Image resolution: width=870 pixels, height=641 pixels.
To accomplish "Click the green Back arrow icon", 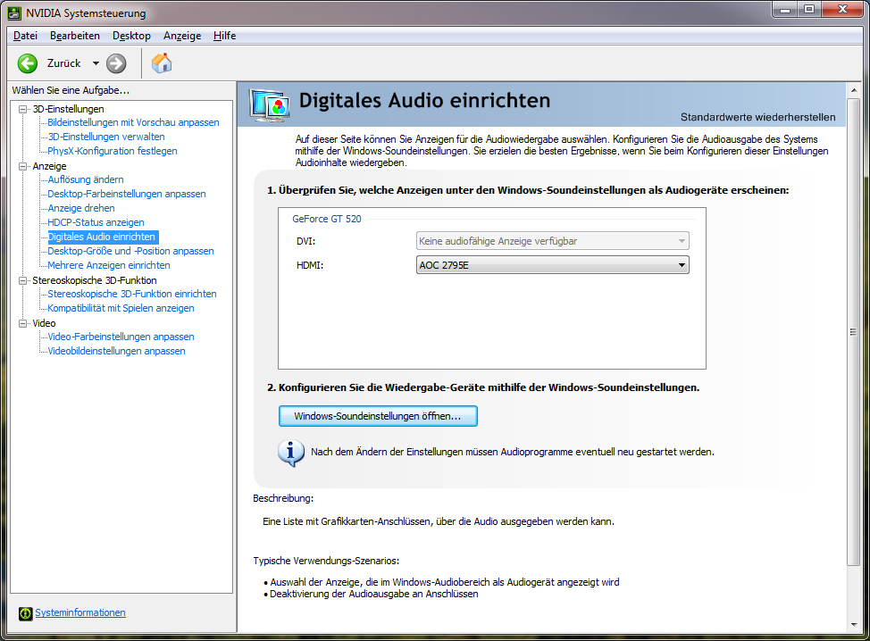I will [x=28, y=63].
